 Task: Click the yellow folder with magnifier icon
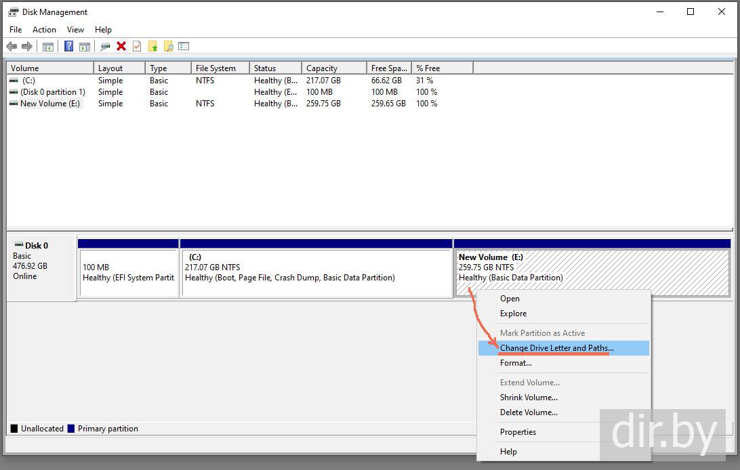pyautogui.click(x=168, y=47)
